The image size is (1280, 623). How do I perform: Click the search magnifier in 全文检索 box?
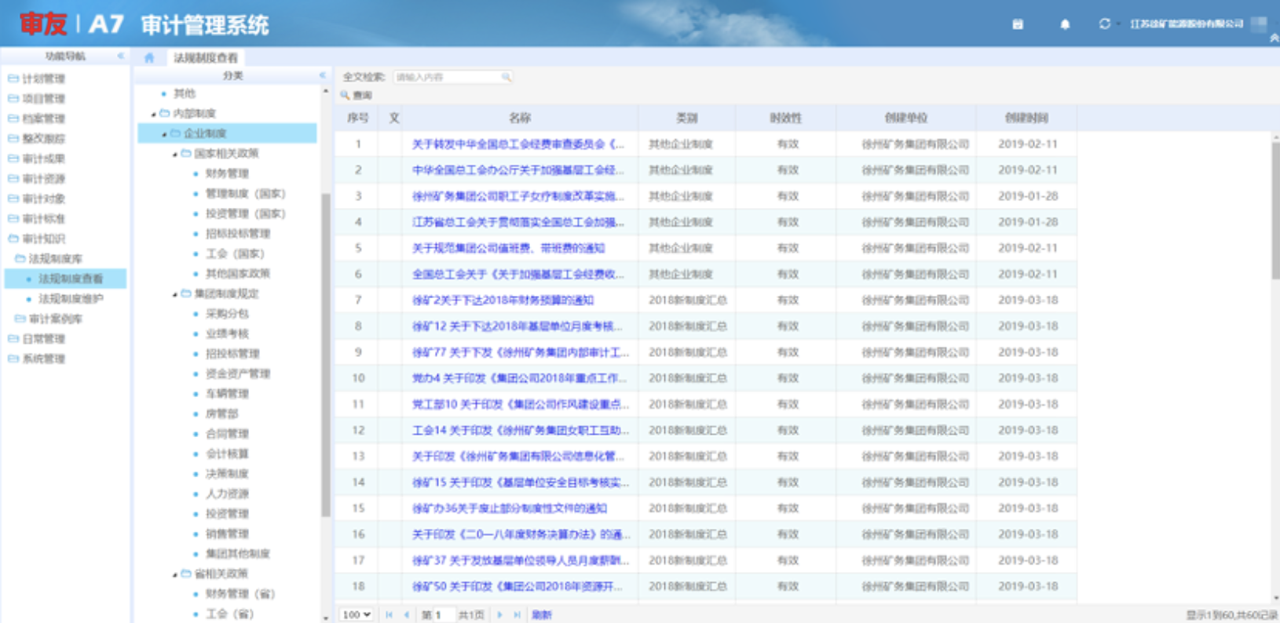[x=506, y=77]
